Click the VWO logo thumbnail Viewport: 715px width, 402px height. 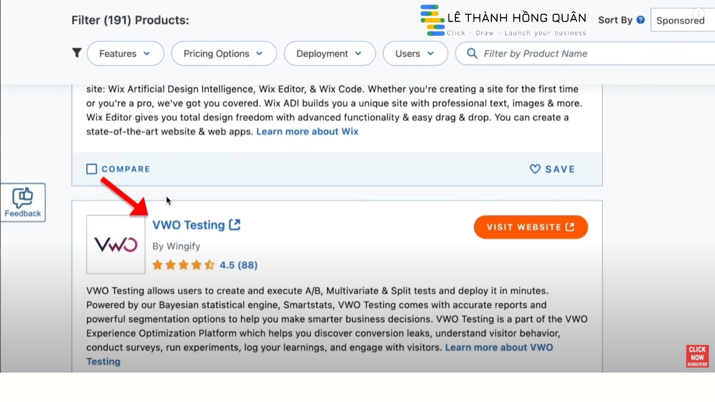(x=116, y=245)
